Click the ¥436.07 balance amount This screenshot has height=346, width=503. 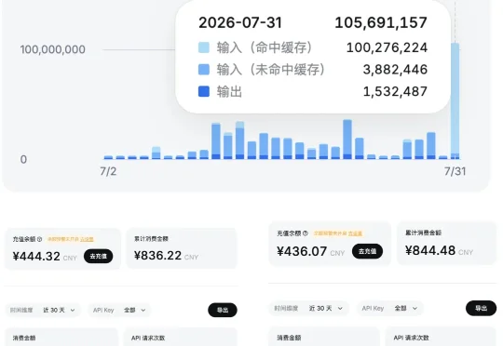pyautogui.click(x=302, y=251)
